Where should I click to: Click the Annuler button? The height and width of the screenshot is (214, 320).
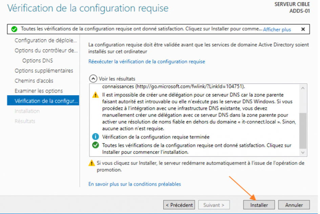pos(294,205)
